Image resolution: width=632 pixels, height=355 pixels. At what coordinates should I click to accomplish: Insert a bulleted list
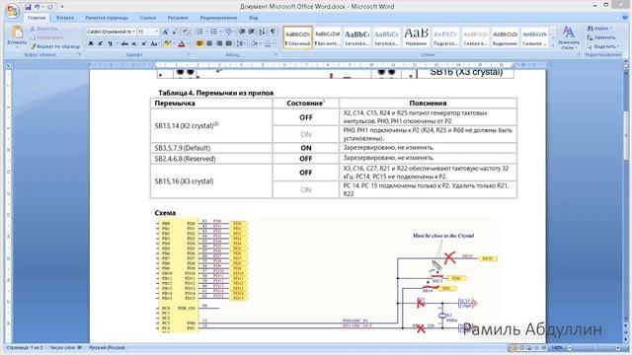[199, 32]
